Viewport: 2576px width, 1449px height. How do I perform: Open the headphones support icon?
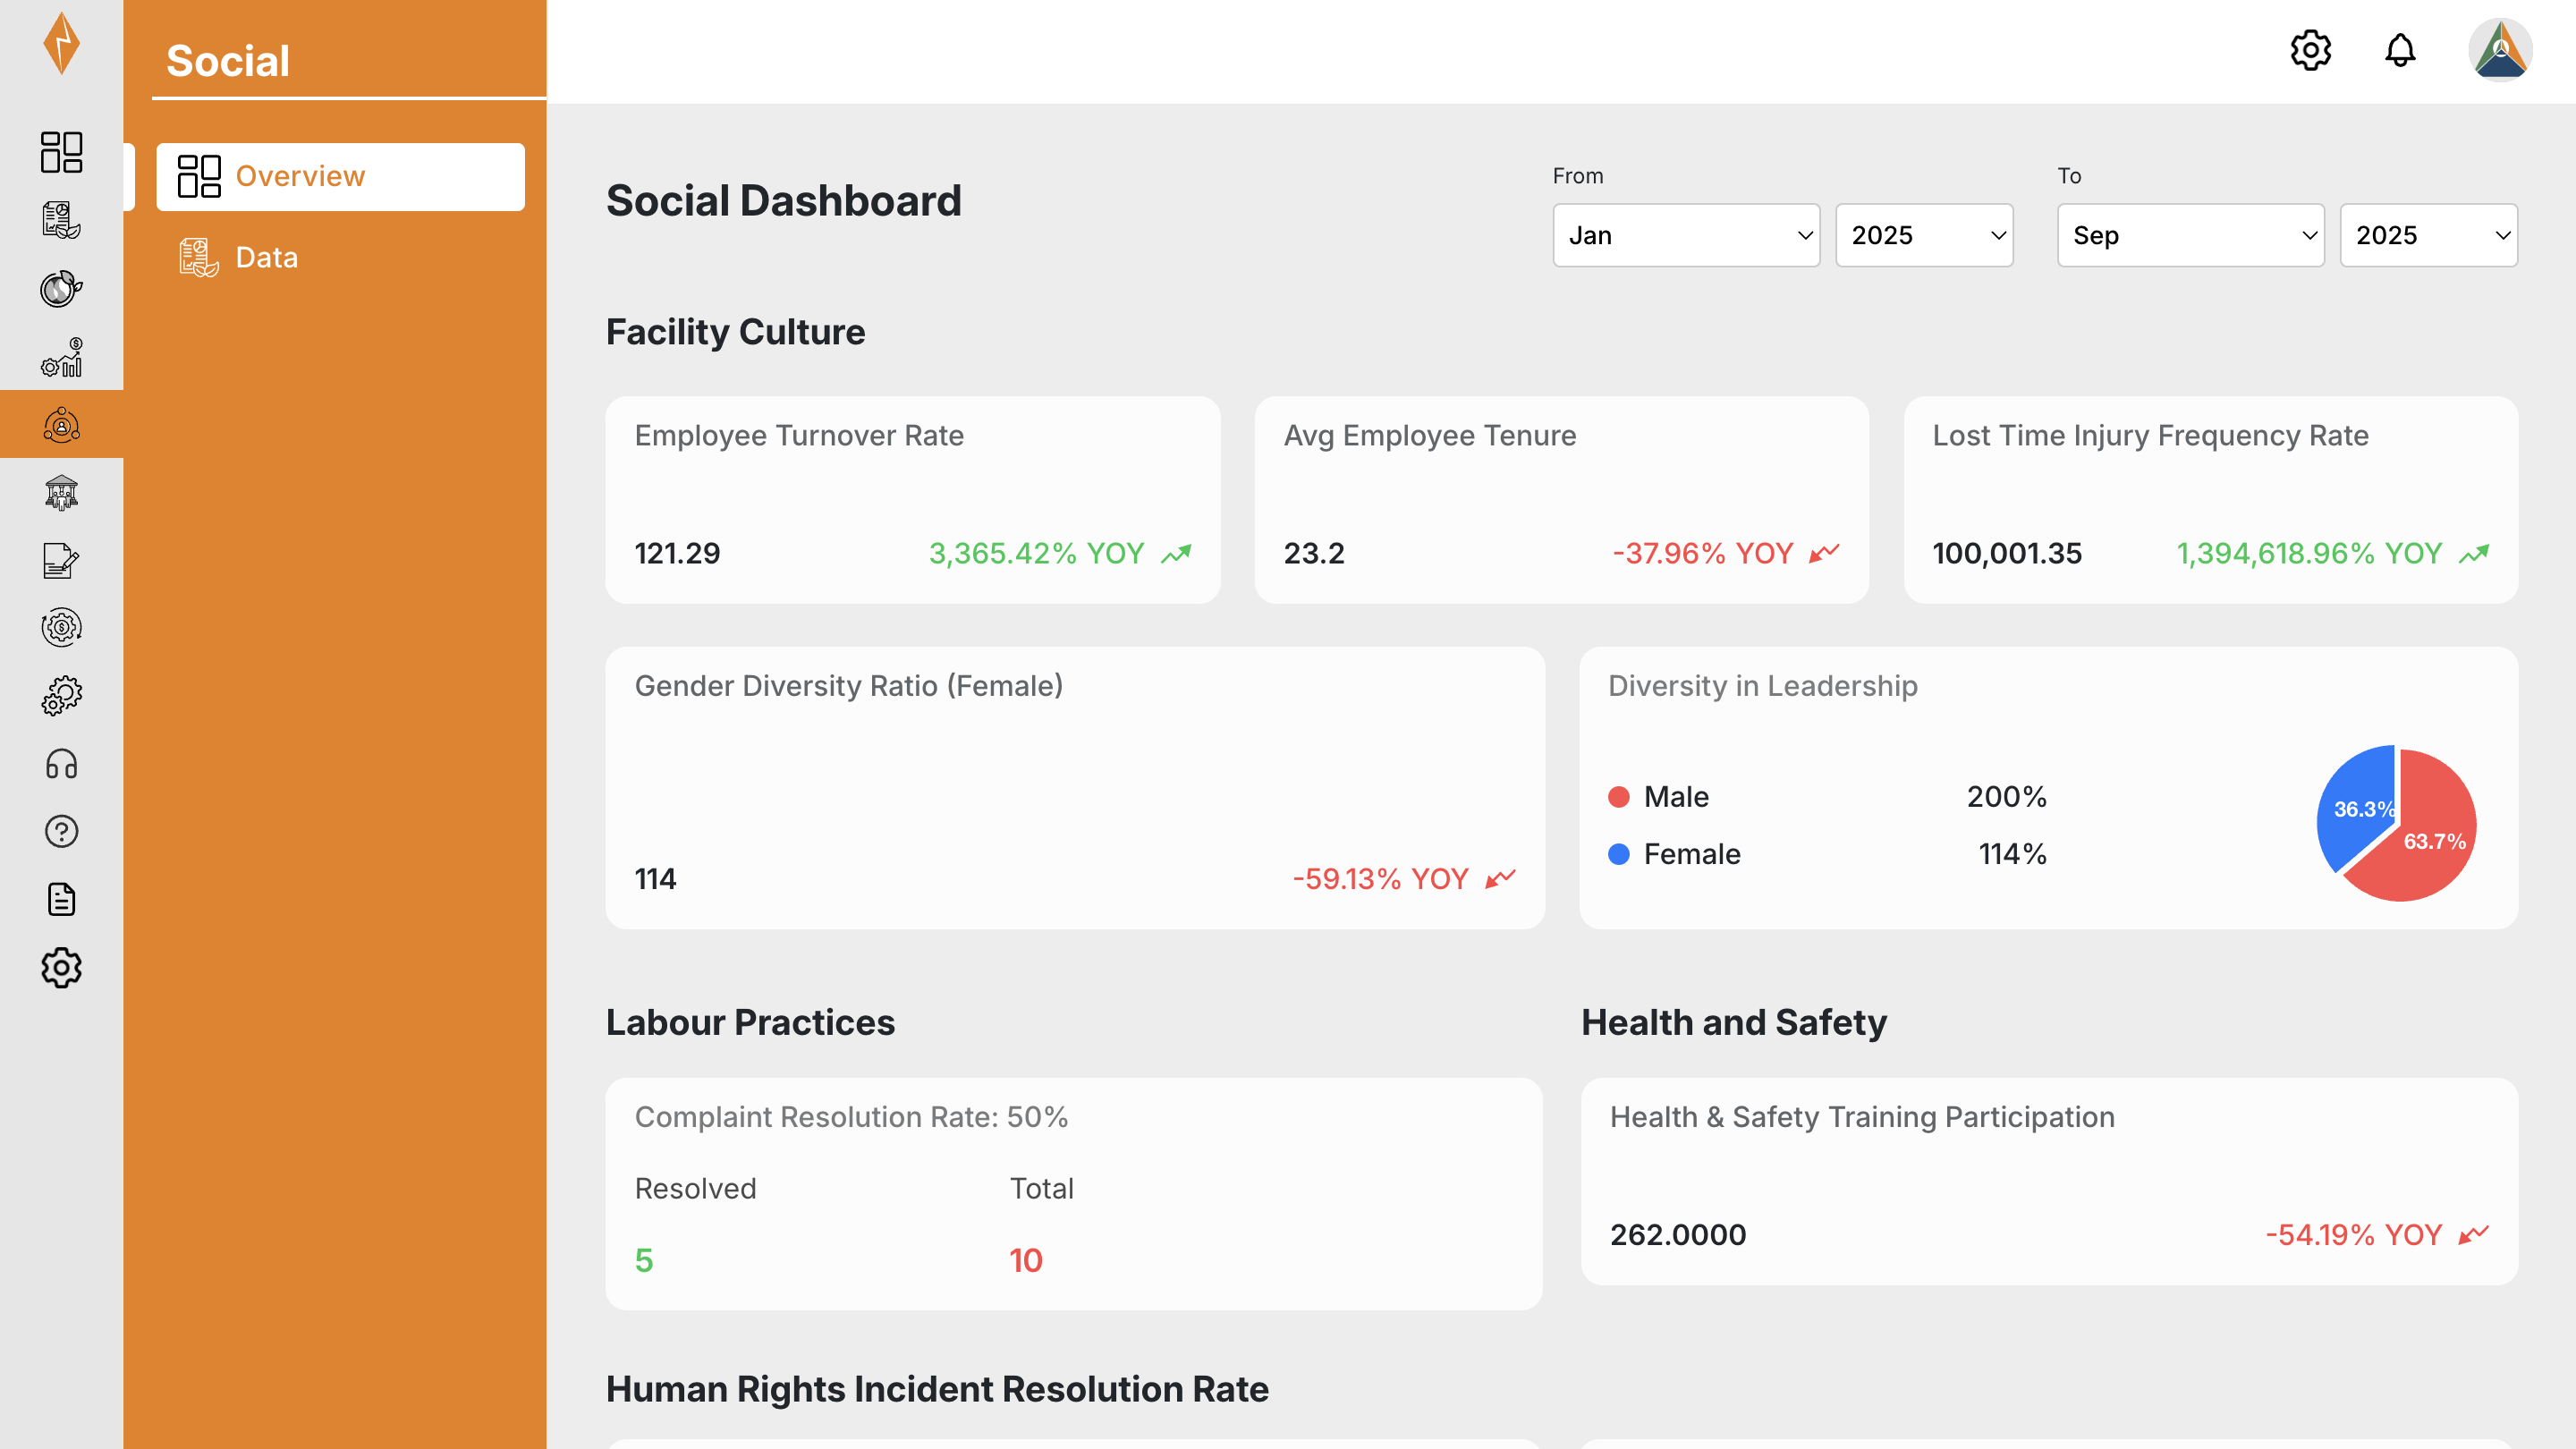61,764
